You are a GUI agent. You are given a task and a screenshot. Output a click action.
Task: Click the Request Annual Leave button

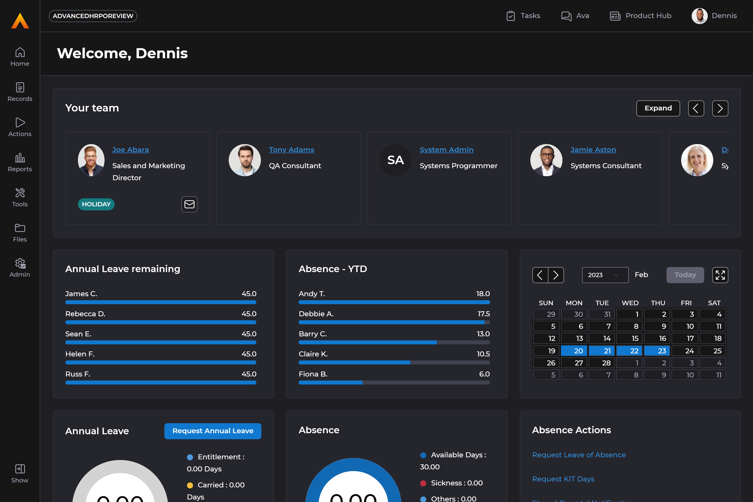pos(213,431)
